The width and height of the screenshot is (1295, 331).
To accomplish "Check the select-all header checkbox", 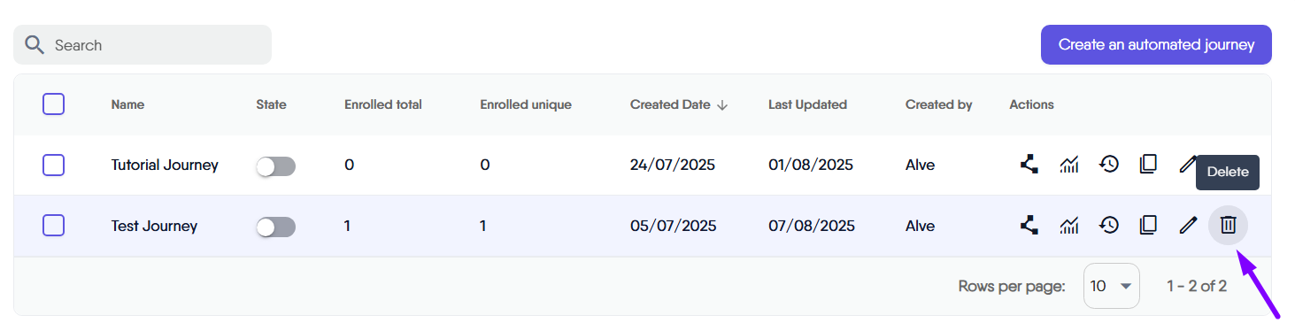I will [x=53, y=104].
